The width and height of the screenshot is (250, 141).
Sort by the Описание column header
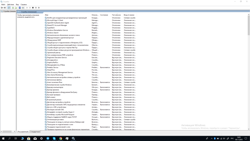95,15
